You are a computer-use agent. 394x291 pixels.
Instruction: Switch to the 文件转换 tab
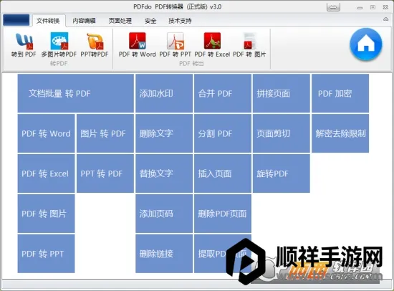point(48,21)
